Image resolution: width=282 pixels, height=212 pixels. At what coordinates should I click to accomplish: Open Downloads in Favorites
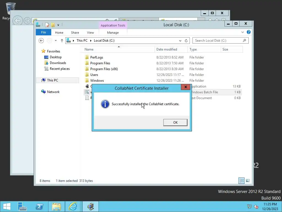58,63
